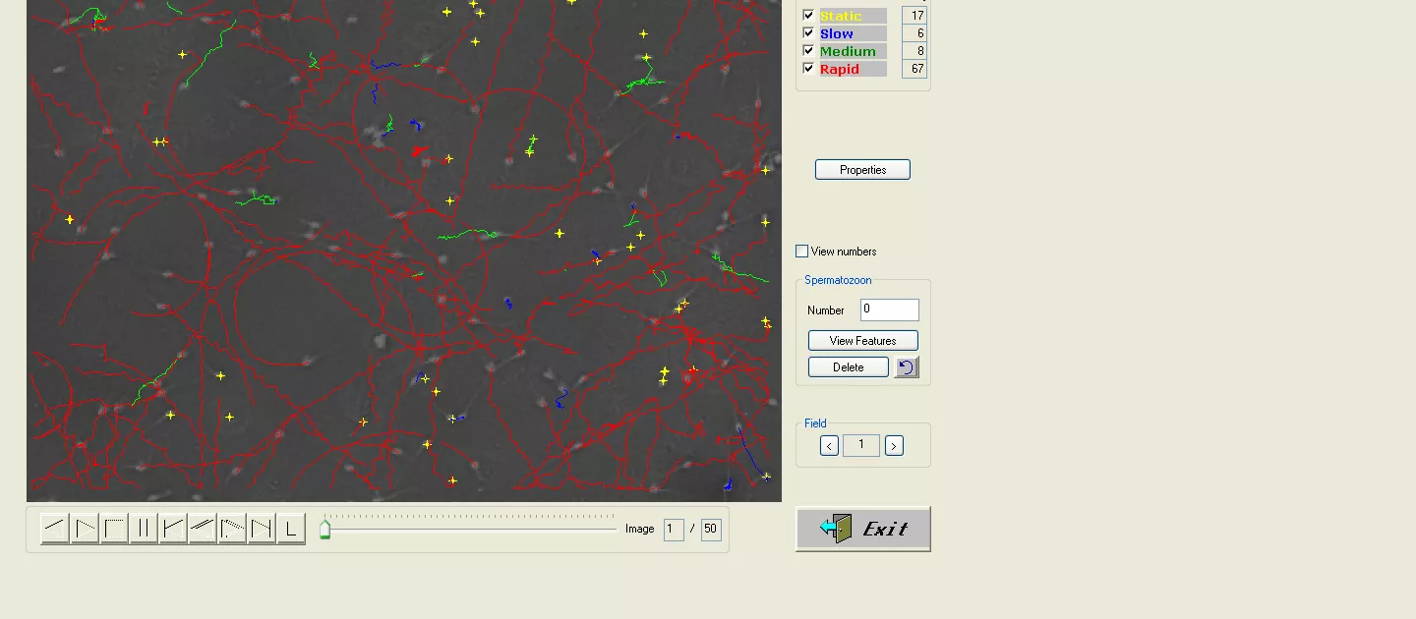Click the reverse playback button
Image resolution: width=1416 pixels, height=619 pixels.
click(x=55, y=529)
